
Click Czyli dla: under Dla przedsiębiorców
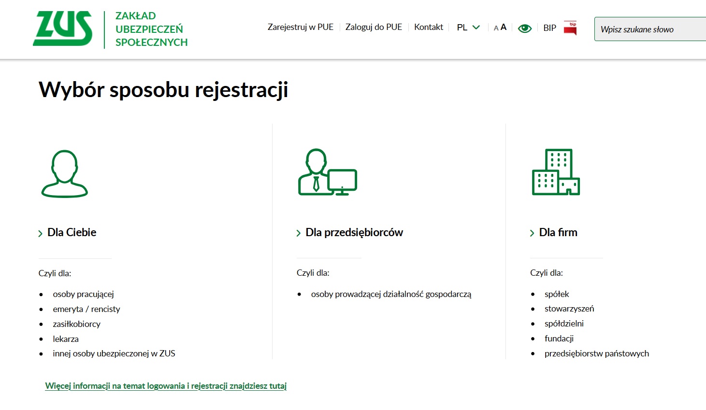(x=313, y=273)
